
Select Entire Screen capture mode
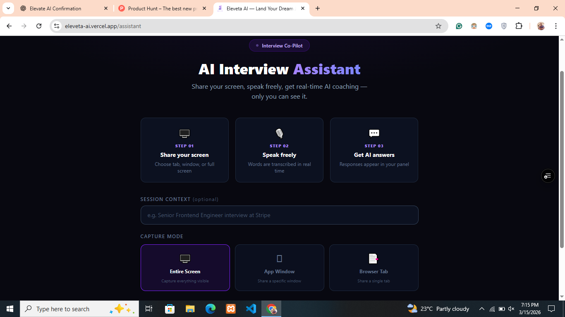pyautogui.click(x=185, y=267)
